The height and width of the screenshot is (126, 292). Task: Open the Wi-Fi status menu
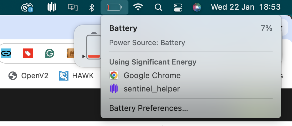click(x=138, y=8)
